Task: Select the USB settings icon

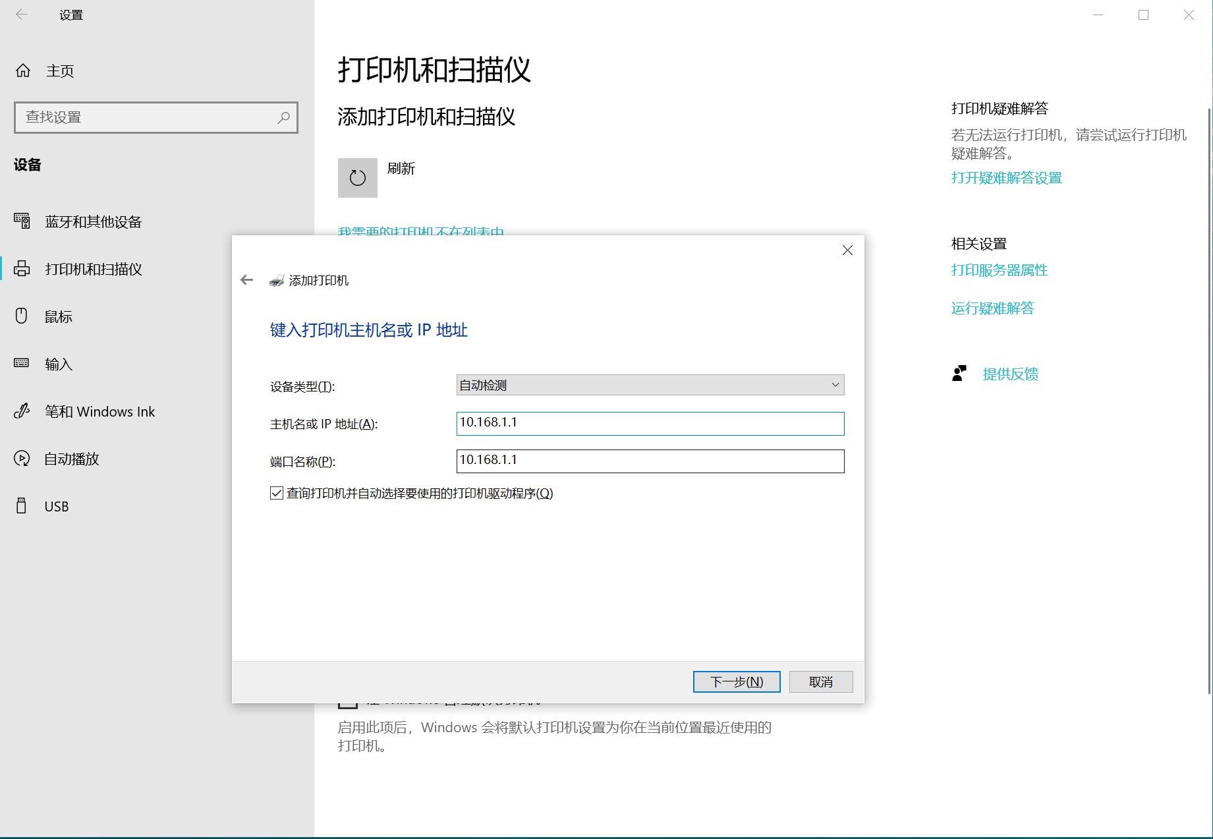Action: click(22, 506)
